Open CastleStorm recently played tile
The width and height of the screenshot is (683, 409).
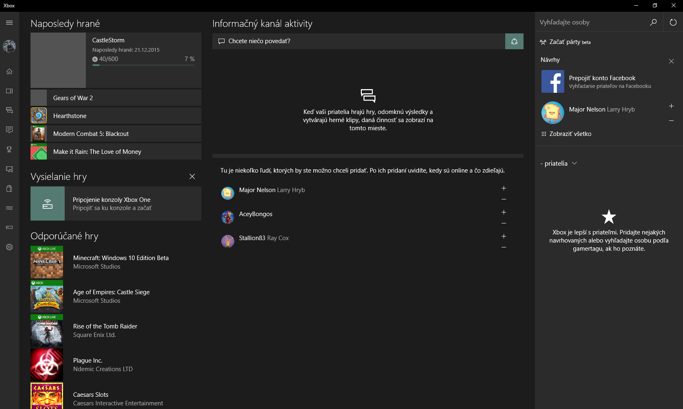point(116,60)
